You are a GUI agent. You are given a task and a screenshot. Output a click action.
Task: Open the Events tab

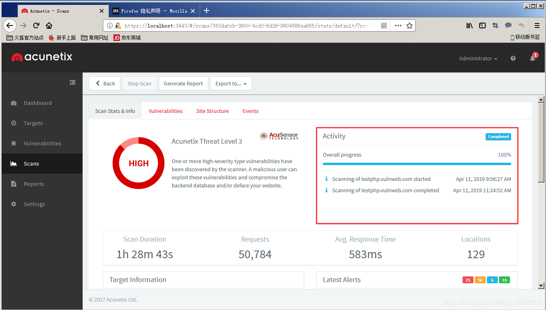(x=250, y=111)
